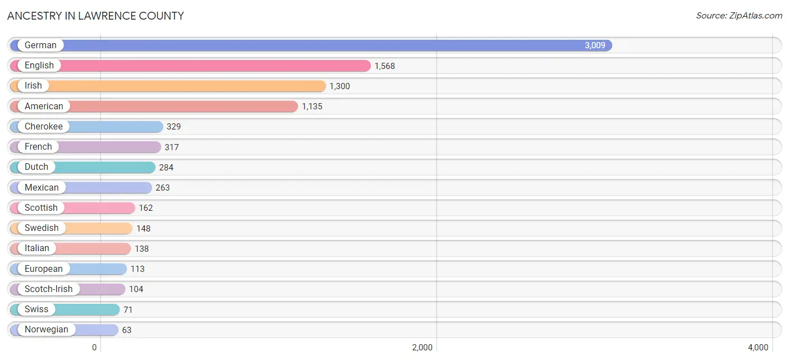Click the Scotch-Irish ancestry label

[x=49, y=289]
